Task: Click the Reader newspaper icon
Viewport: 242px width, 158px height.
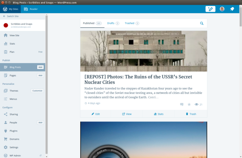Action: (26, 9)
